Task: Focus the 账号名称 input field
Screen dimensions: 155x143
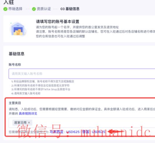Action: tap(82, 74)
